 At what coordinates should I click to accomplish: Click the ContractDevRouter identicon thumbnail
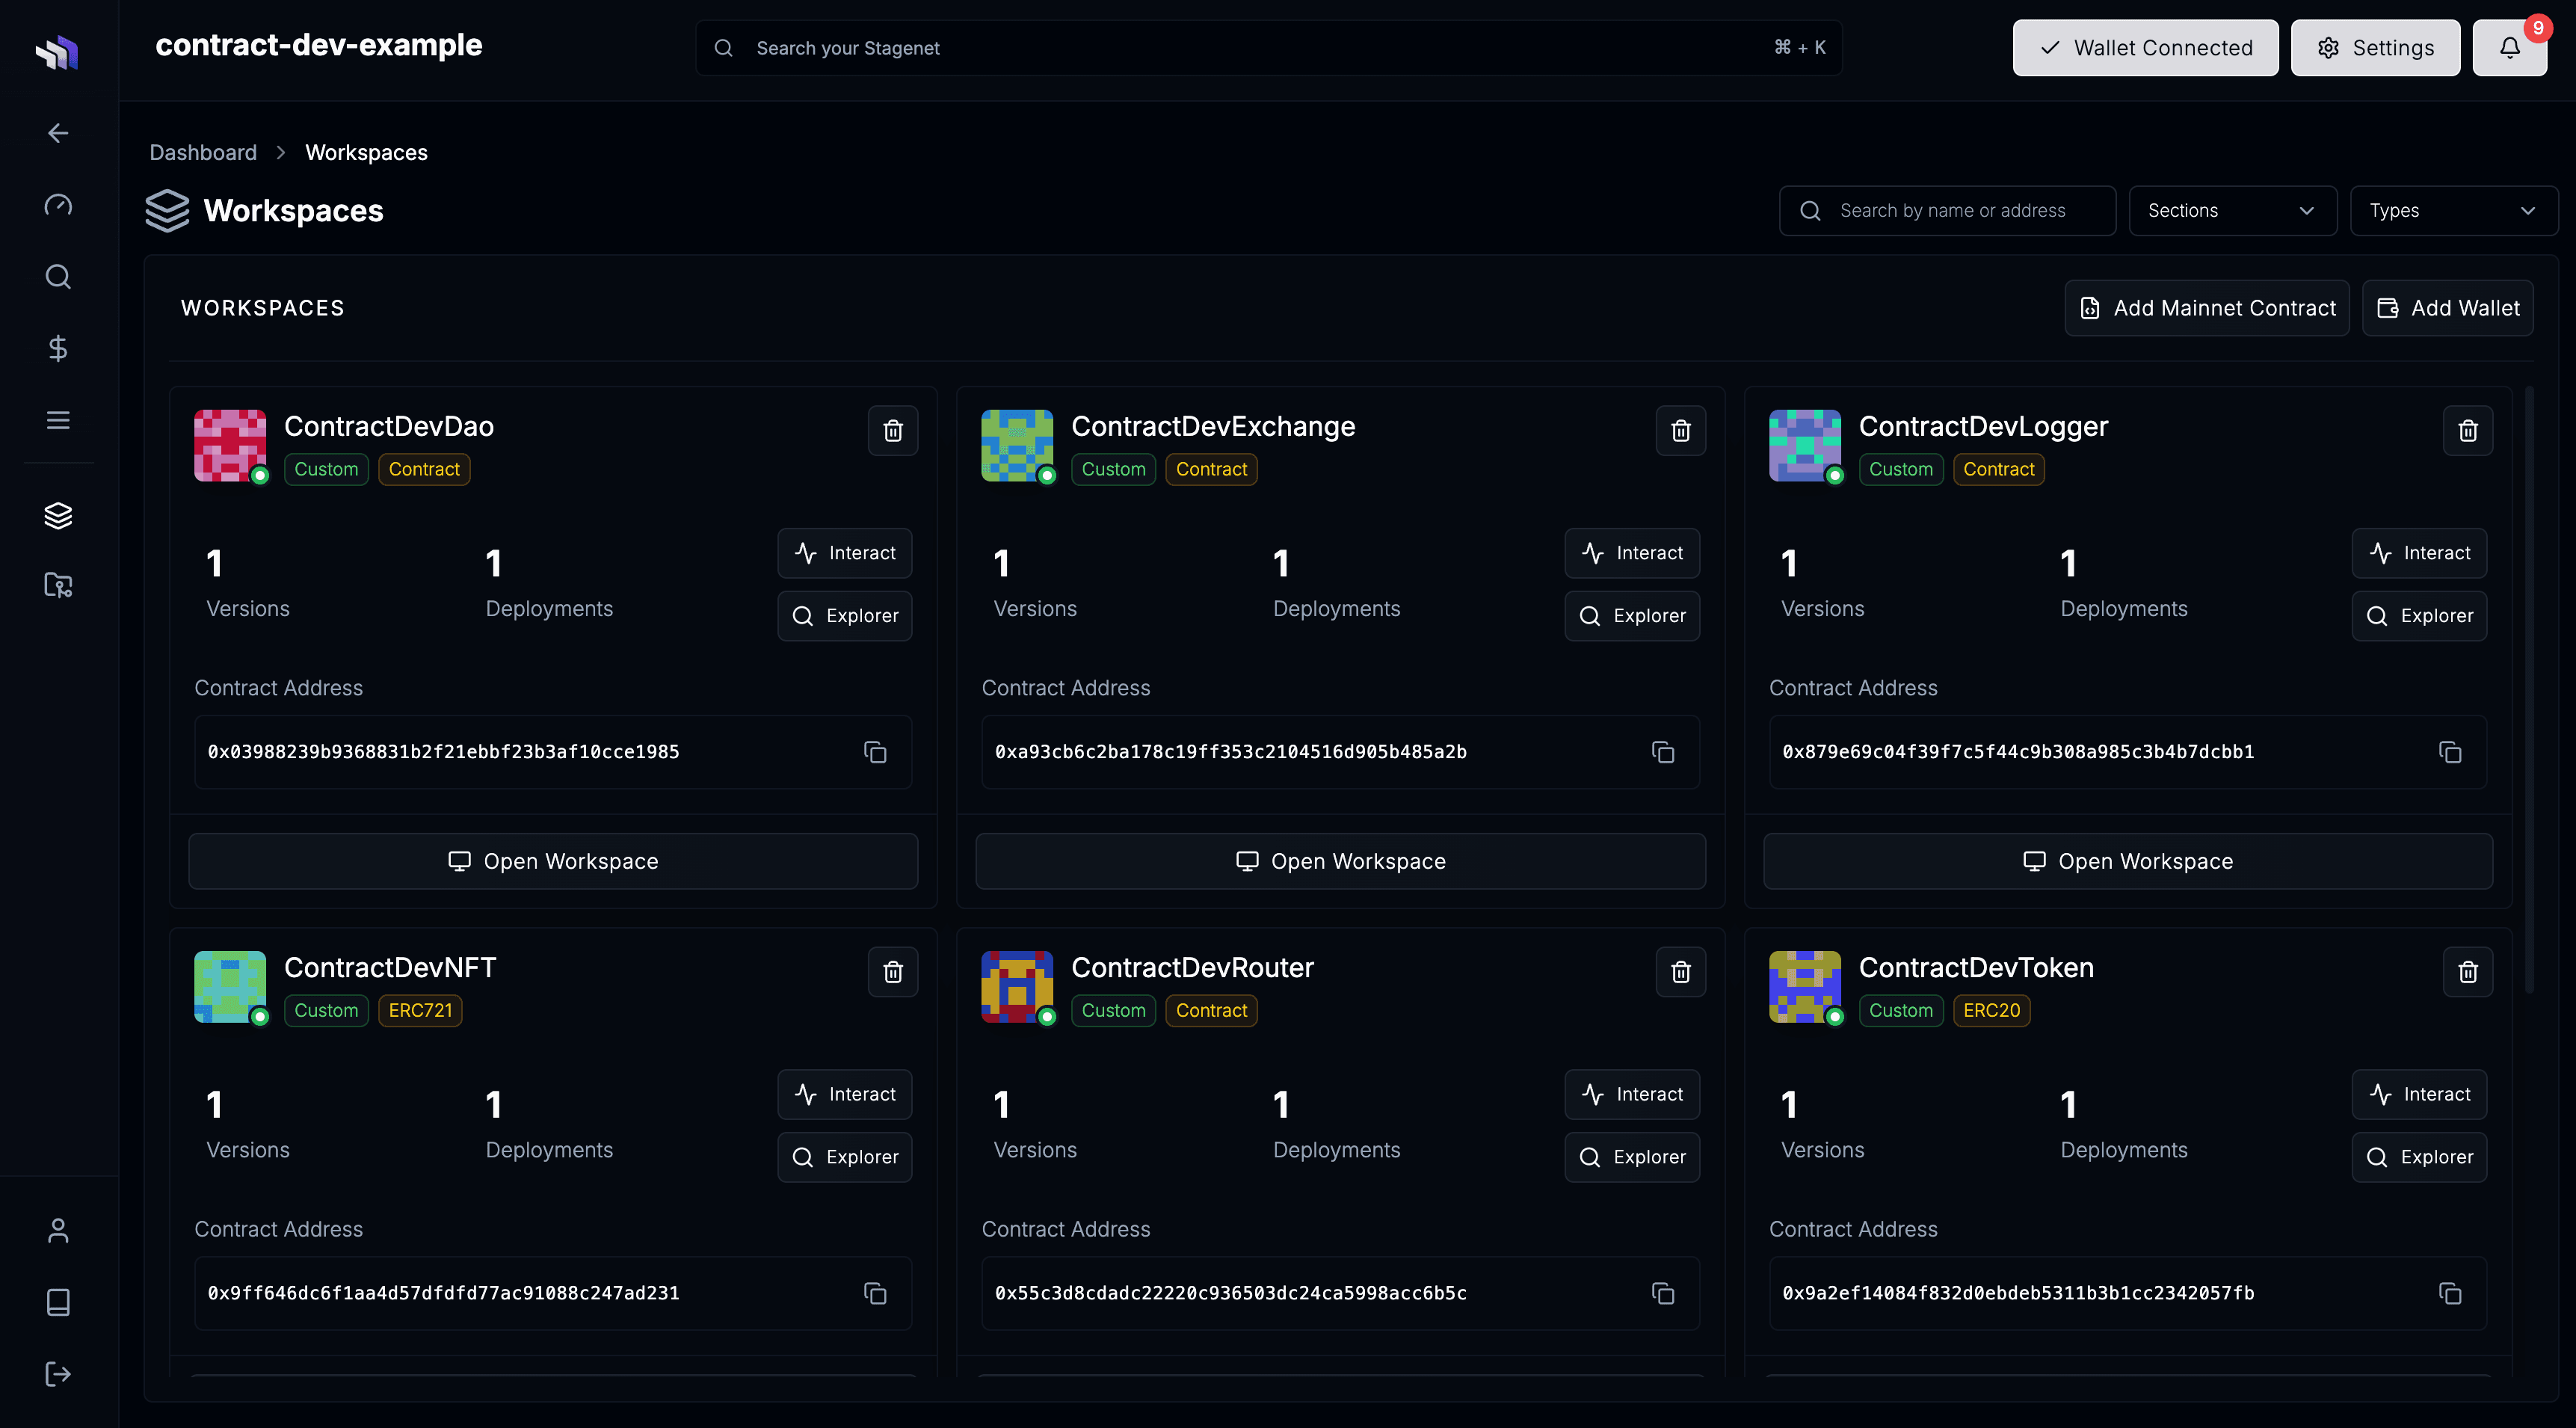pyautogui.click(x=1016, y=986)
